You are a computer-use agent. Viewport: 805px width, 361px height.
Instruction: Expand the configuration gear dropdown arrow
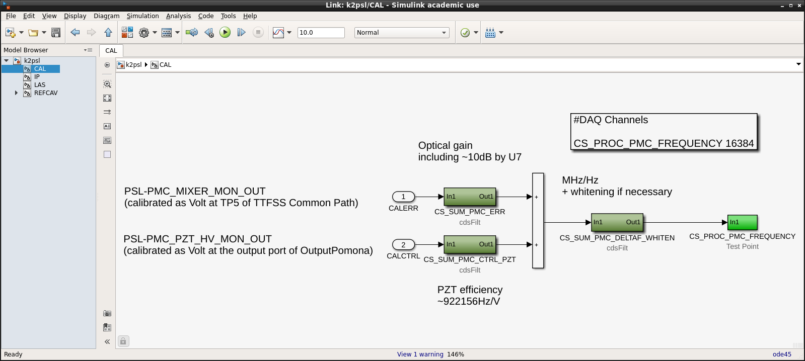(x=155, y=33)
